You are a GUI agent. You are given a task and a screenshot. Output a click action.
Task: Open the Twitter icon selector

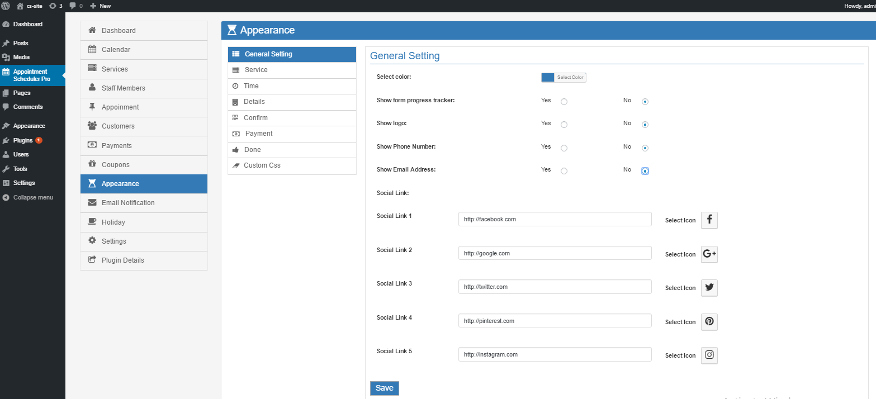point(709,288)
